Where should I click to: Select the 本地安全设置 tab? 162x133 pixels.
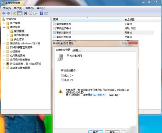point(63,50)
